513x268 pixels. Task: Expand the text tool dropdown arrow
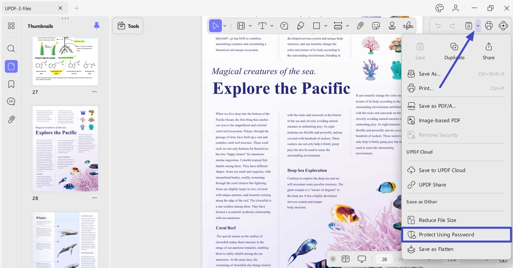tap(272, 26)
